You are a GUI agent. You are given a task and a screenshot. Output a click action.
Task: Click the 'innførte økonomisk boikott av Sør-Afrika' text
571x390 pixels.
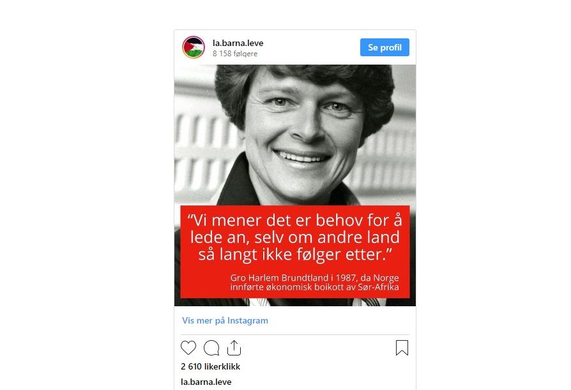(314, 287)
